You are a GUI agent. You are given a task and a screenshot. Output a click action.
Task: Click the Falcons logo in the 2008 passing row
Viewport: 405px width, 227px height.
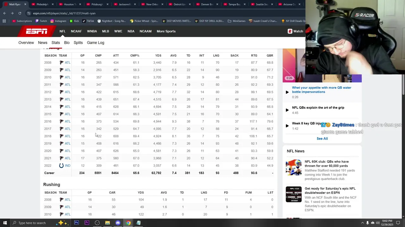click(61, 63)
